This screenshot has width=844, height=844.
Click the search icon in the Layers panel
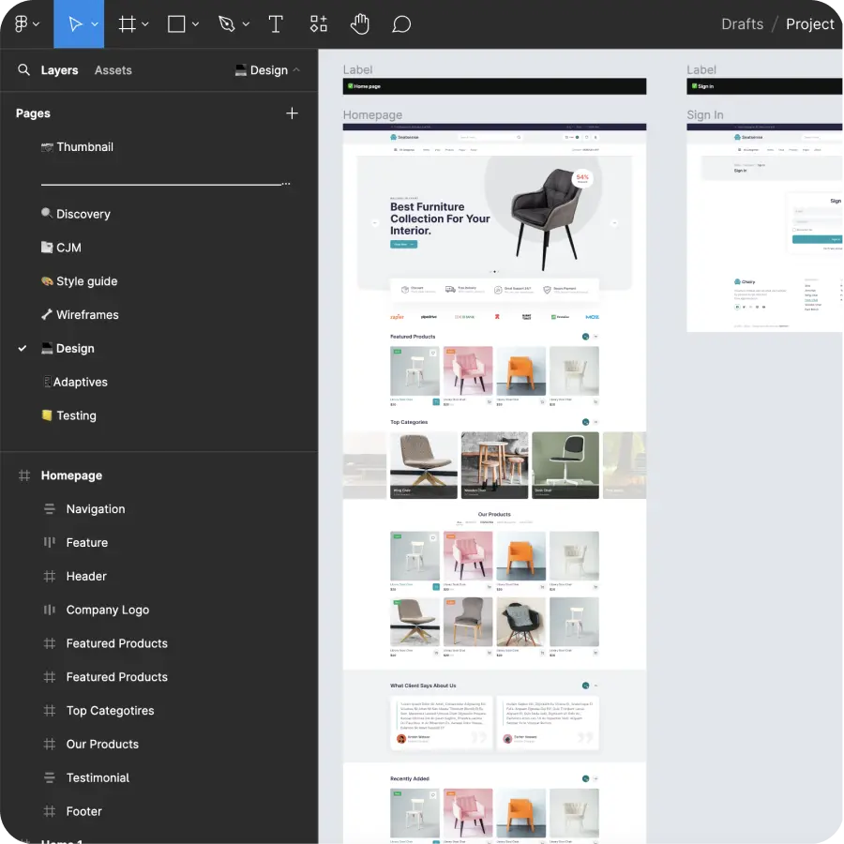coord(23,69)
